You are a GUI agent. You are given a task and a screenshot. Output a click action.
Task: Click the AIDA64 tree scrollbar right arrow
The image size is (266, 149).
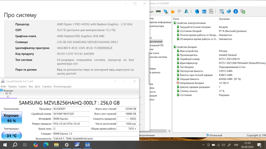tap(169, 131)
